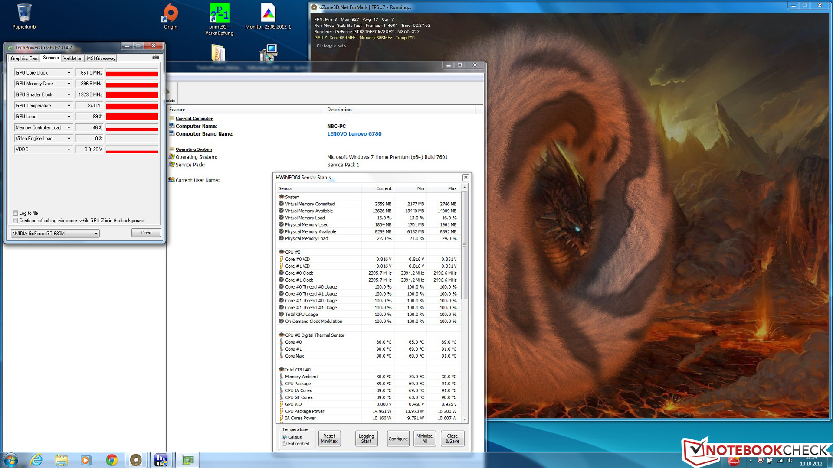
Task: Click the GPU-Z screenshot camera icon
Action: [x=156, y=58]
